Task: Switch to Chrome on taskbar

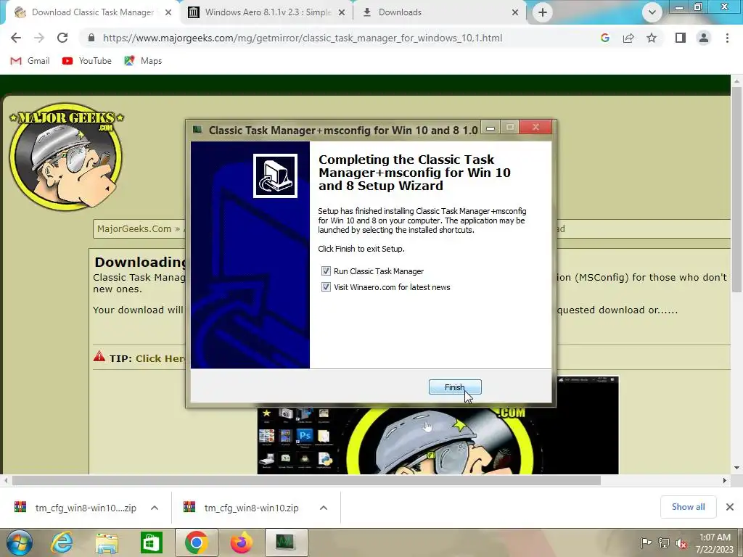Action: point(196,542)
